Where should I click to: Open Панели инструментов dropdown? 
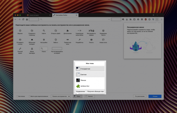point(61,96)
